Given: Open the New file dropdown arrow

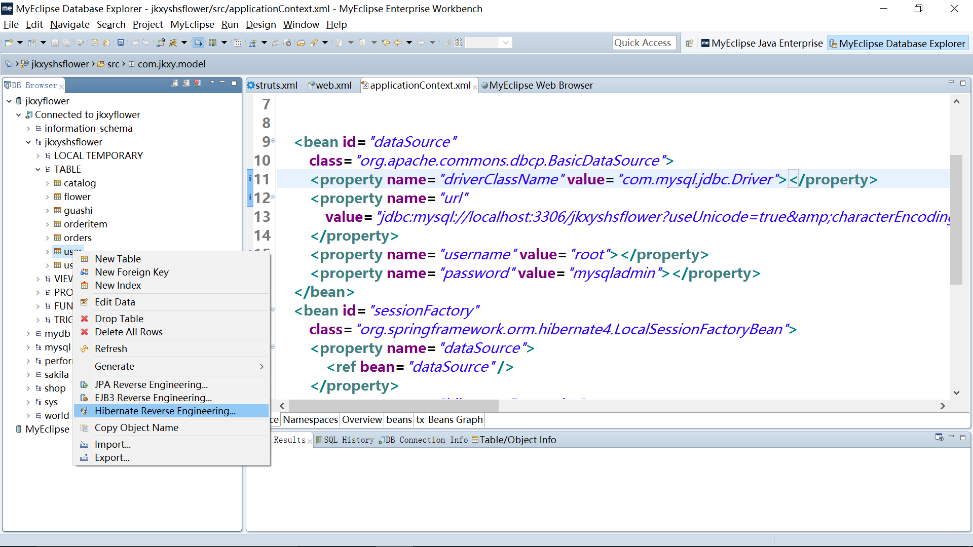Looking at the screenshot, I should [x=20, y=43].
